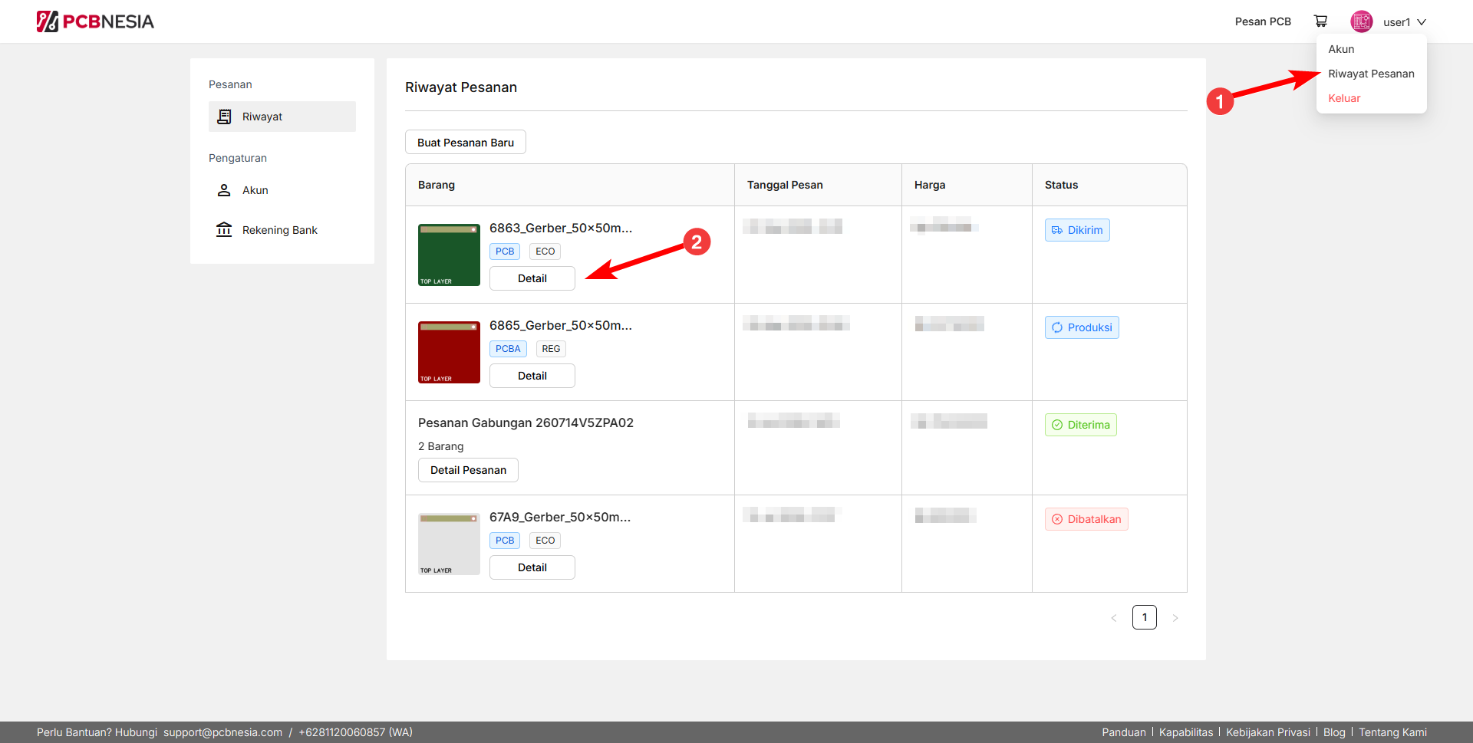This screenshot has width=1473, height=743.
Task: Click the Produksi status badge
Action: pos(1082,327)
